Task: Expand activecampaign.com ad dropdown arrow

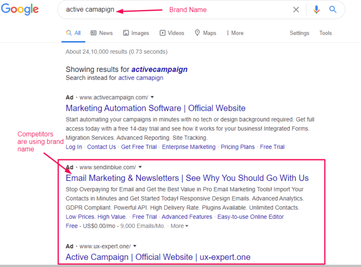Action: (152, 97)
